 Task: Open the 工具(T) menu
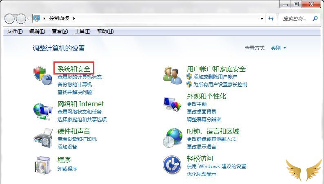(x=82, y=31)
